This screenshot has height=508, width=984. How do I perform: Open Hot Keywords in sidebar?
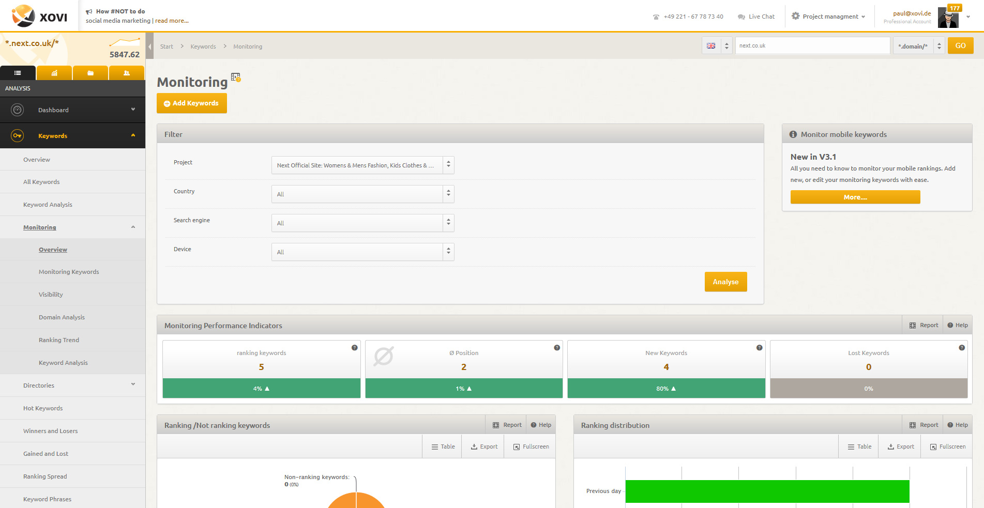tap(43, 408)
